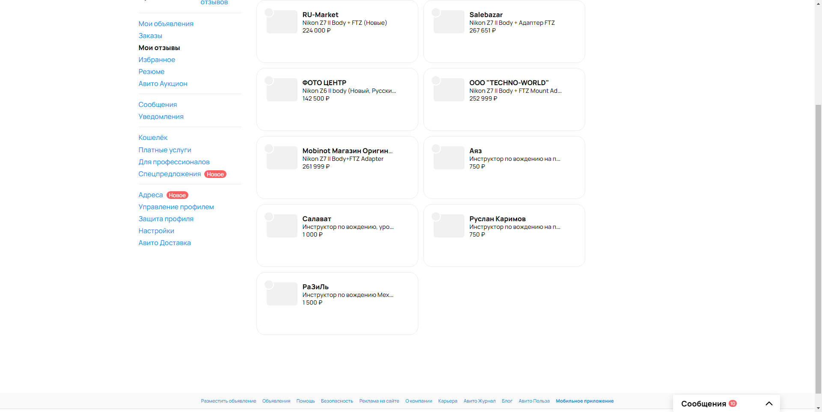Click the Руслан Каримов listing thumbnail

click(x=449, y=226)
